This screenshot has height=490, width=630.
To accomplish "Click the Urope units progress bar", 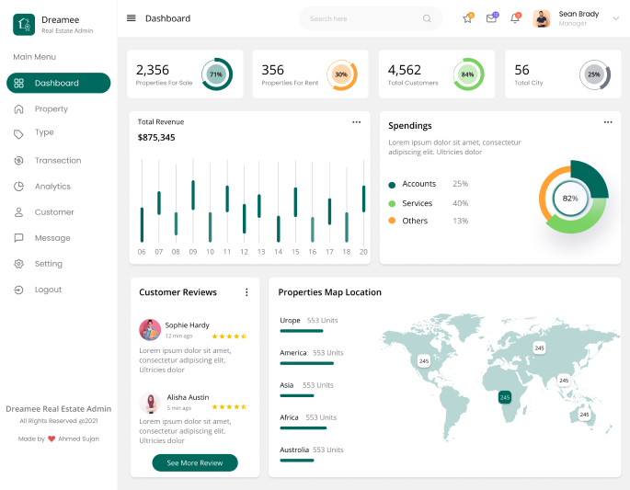I will point(302,331).
